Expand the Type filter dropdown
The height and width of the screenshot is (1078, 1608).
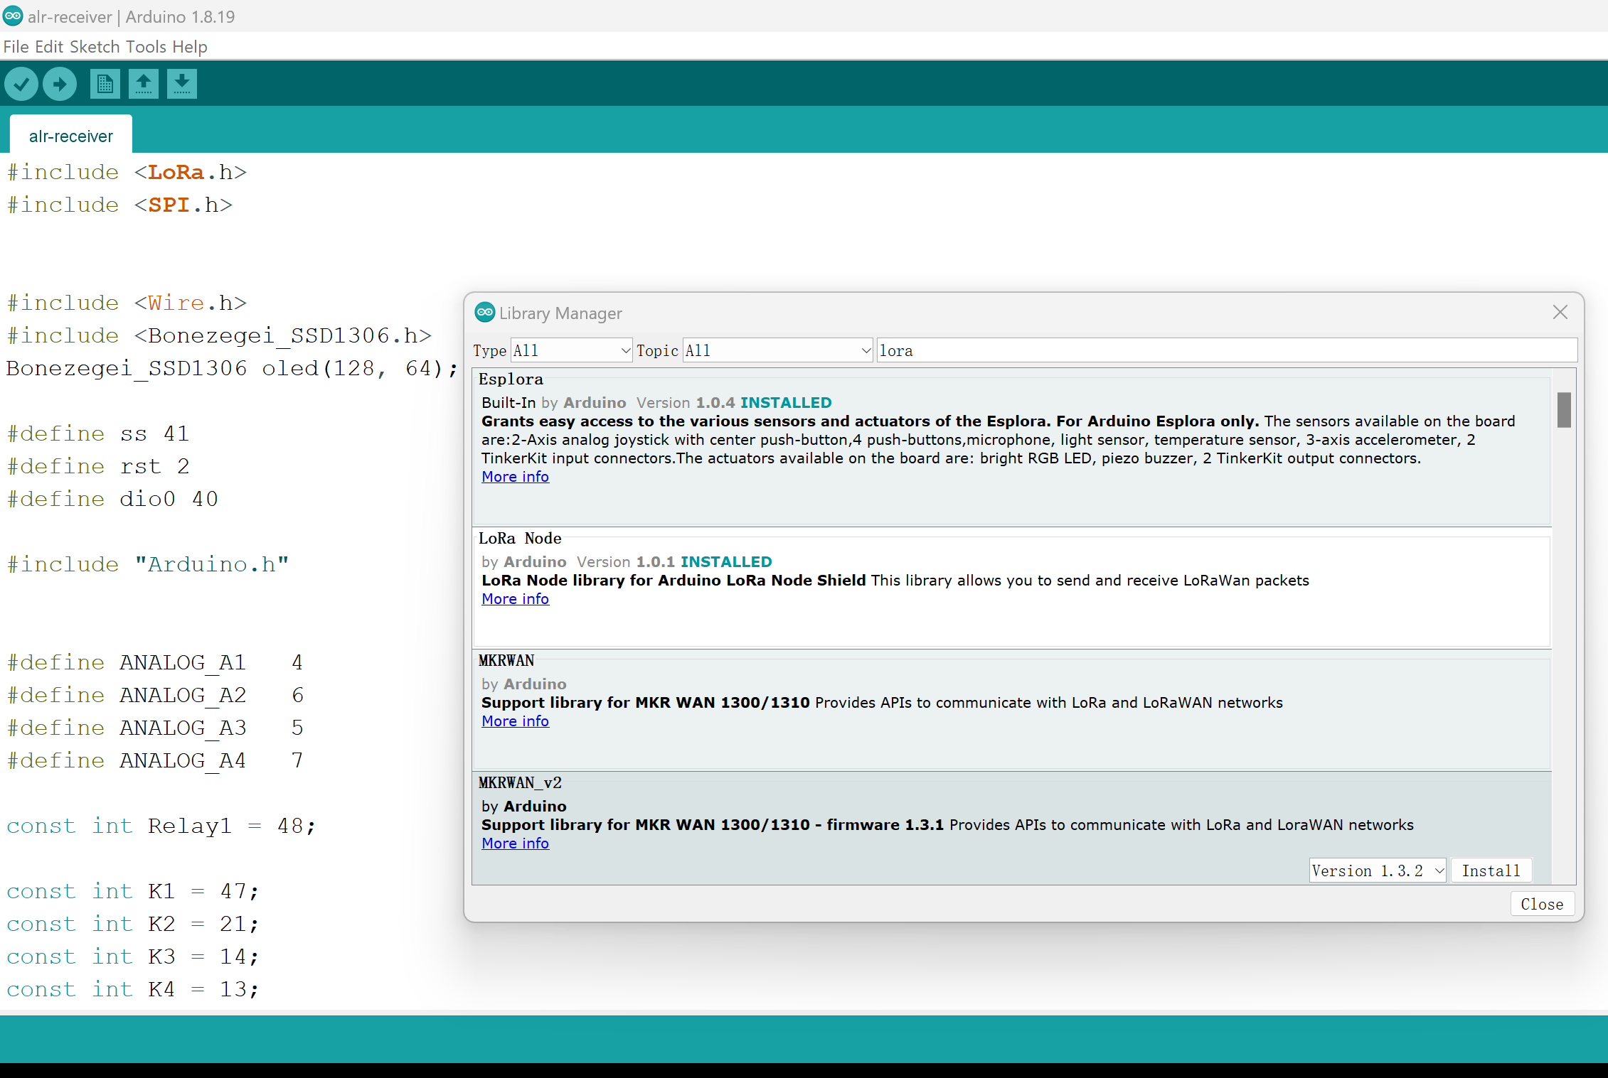571,350
